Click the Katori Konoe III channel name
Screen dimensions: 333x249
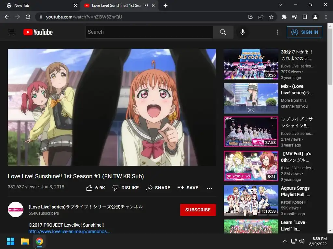click(x=294, y=202)
